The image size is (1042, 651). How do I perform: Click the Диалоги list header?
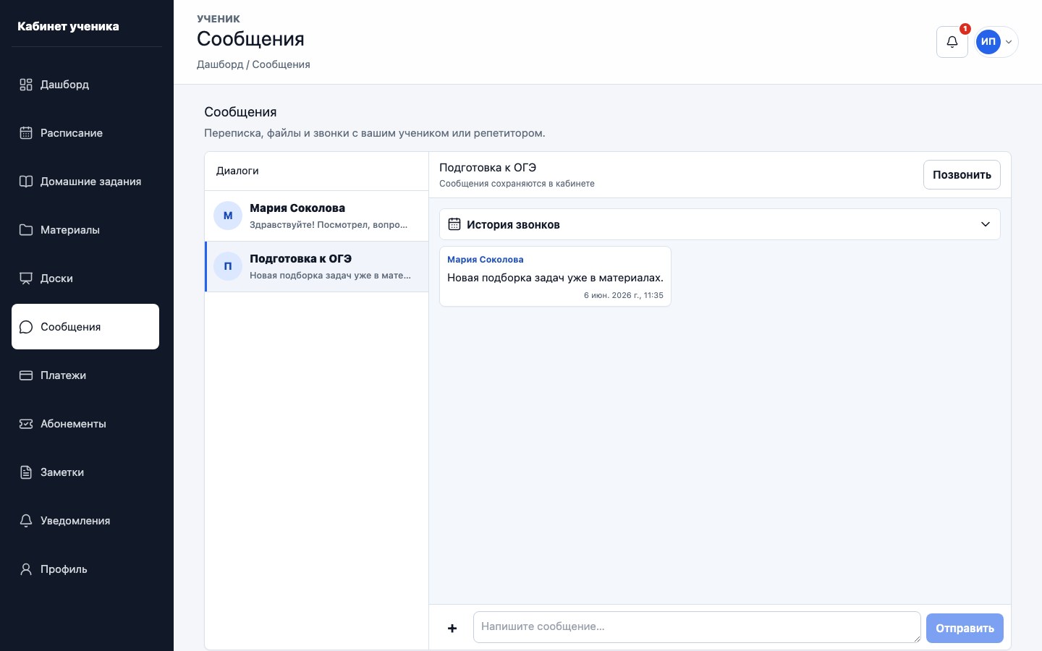click(237, 171)
